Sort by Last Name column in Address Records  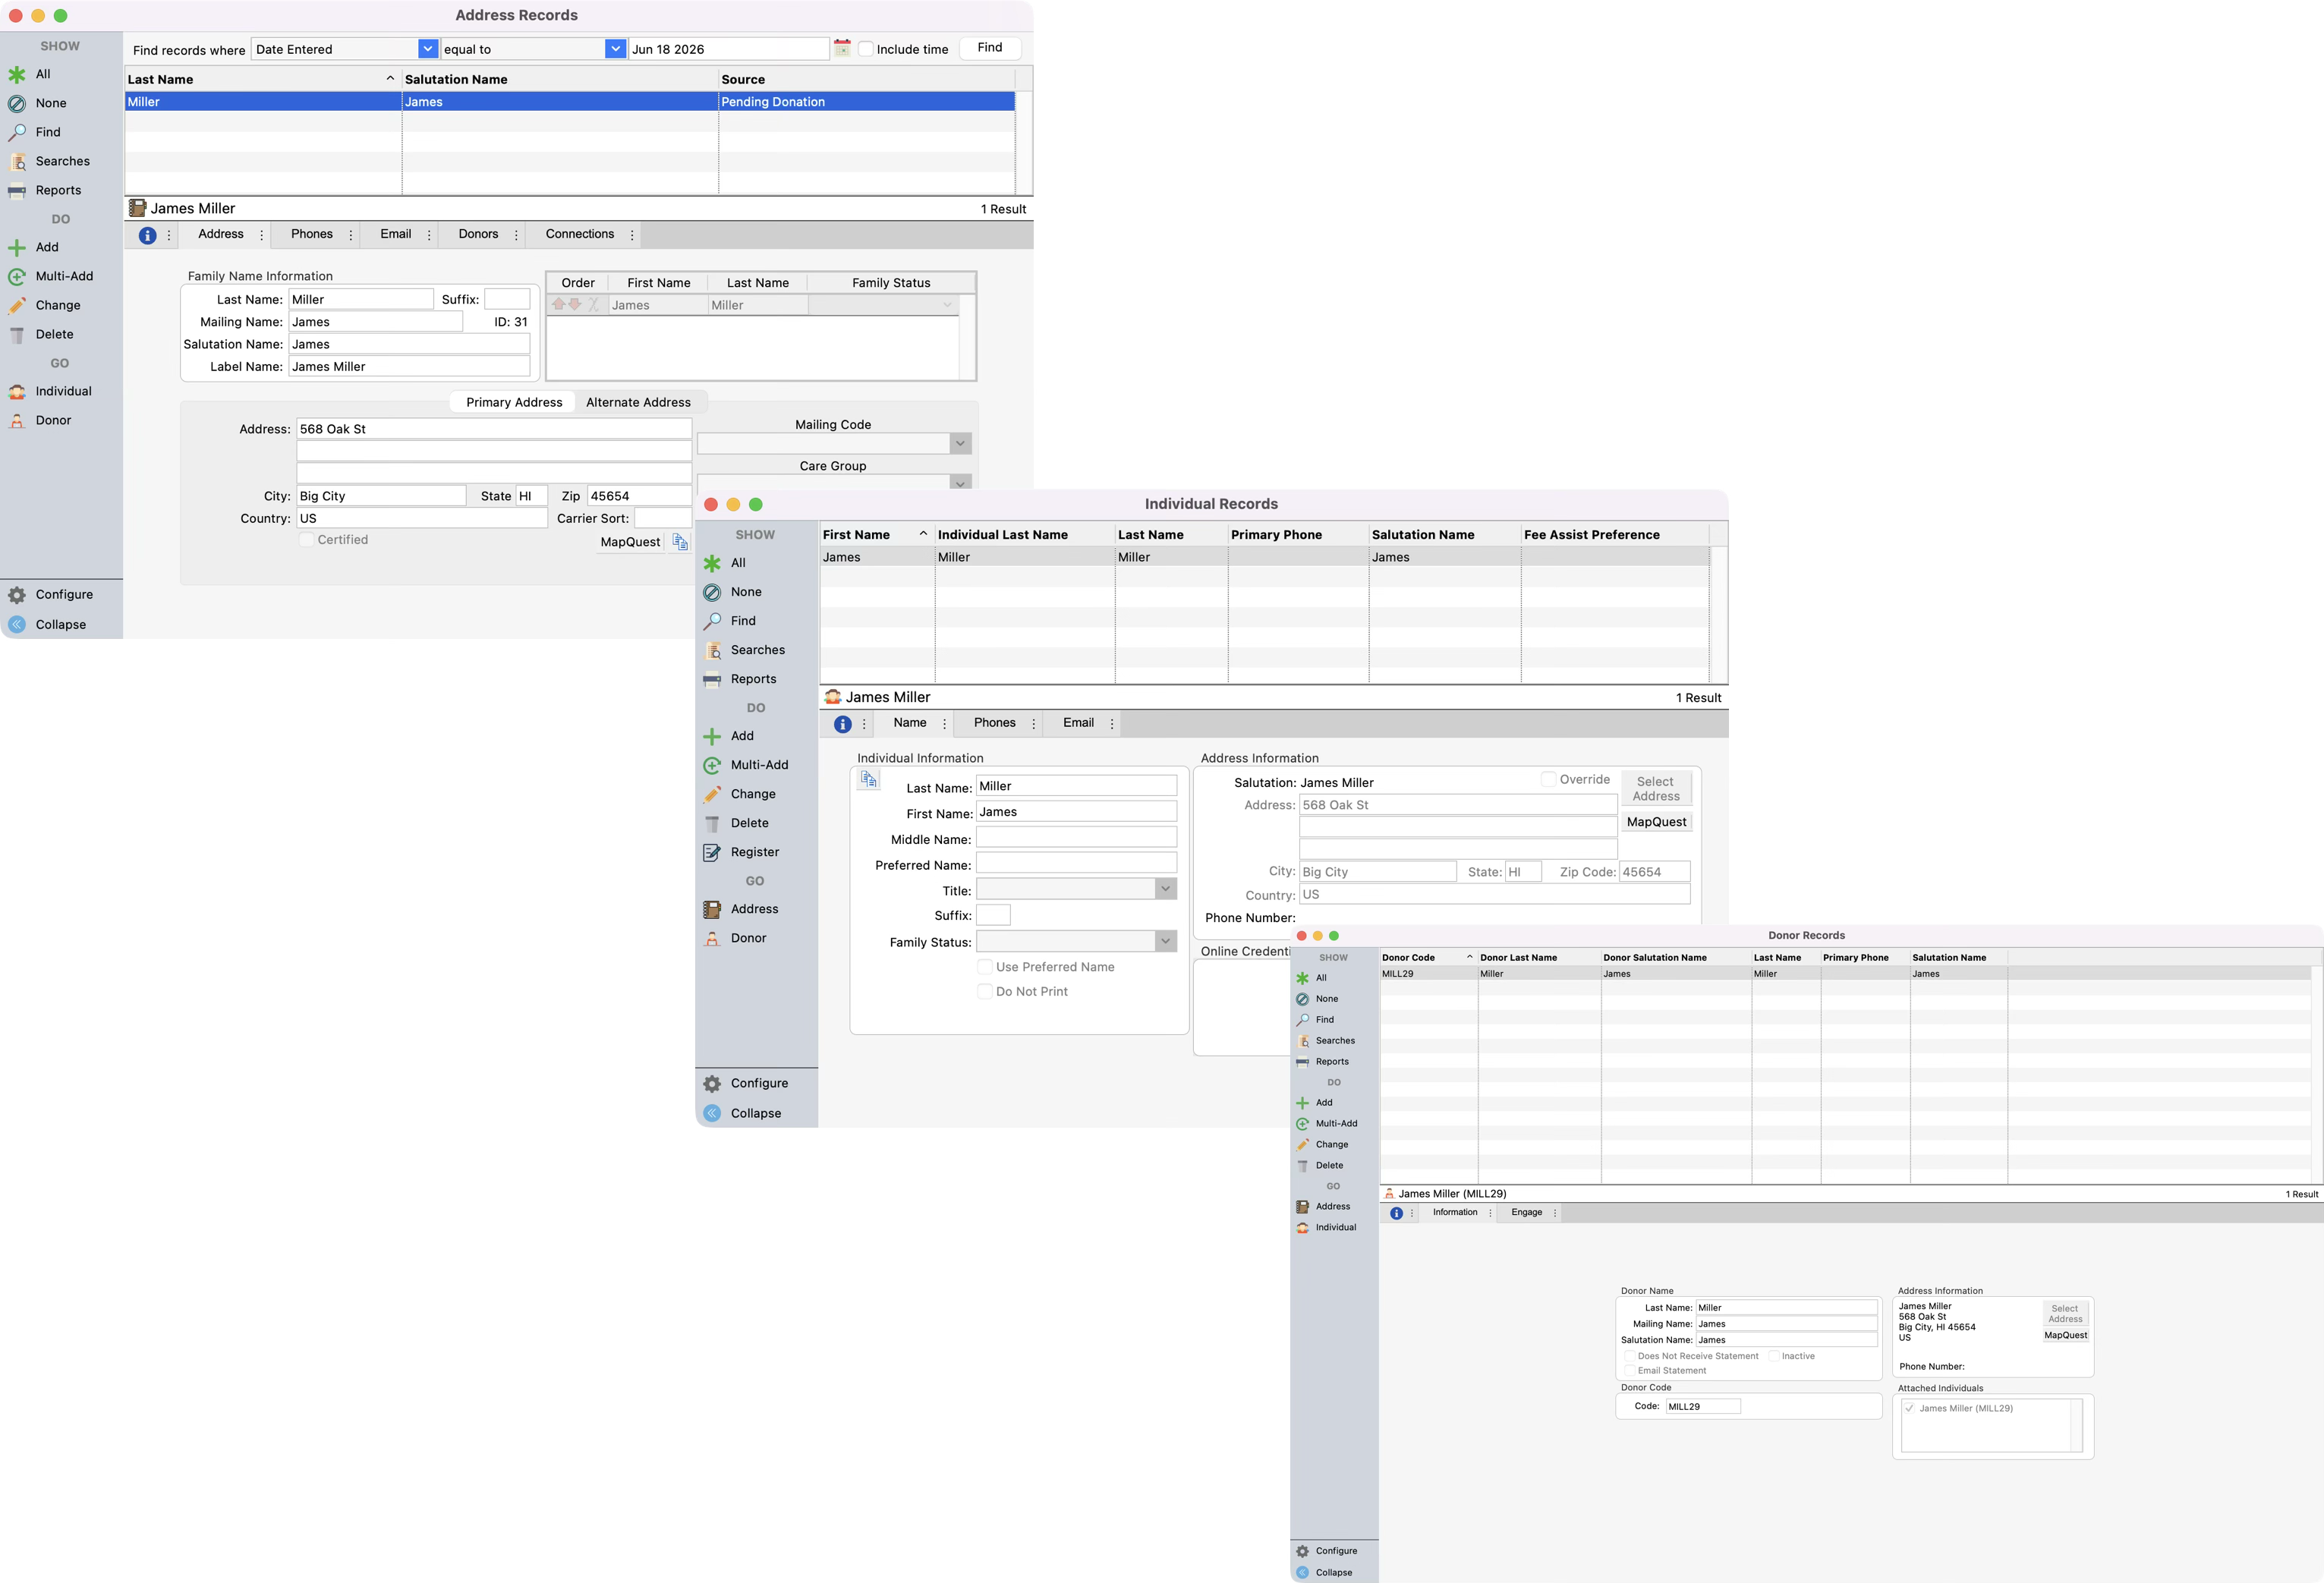coord(262,79)
